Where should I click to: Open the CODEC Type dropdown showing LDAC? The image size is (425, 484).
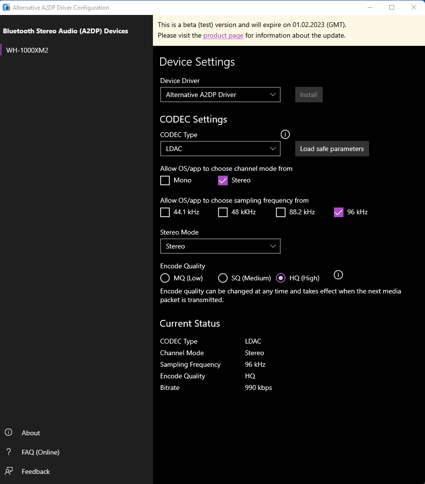(x=220, y=149)
